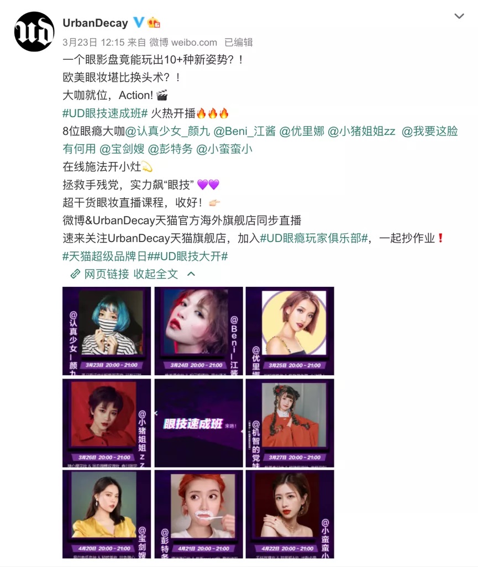Open the center 眼技速成班 thumbnail

click(198, 423)
